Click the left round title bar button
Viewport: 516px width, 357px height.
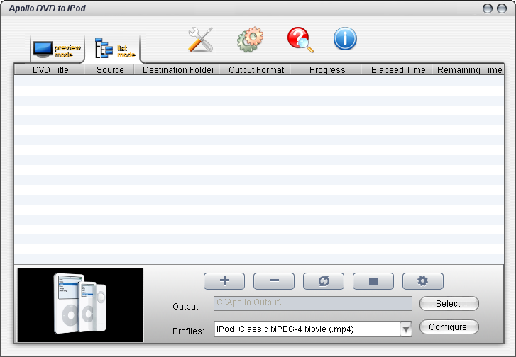click(x=488, y=8)
